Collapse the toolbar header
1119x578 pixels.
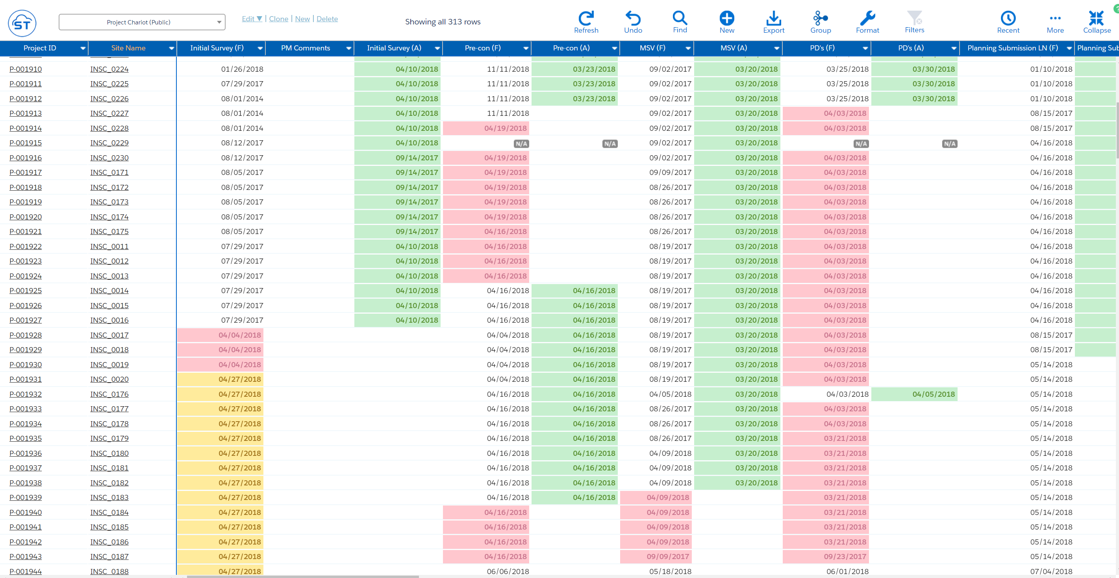click(x=1097, y=22)
